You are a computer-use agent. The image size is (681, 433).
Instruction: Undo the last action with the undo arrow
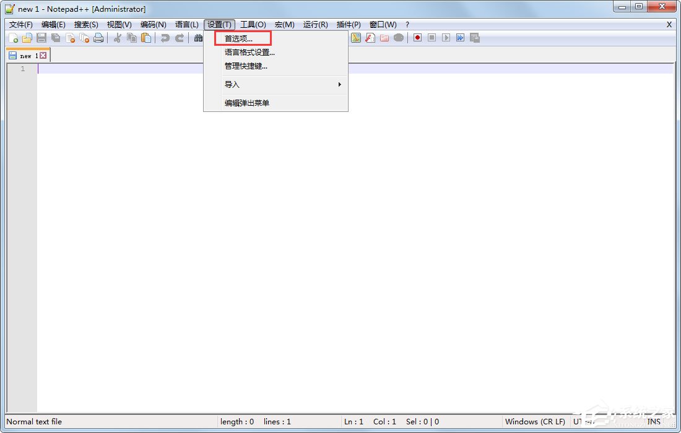[165, 38]
